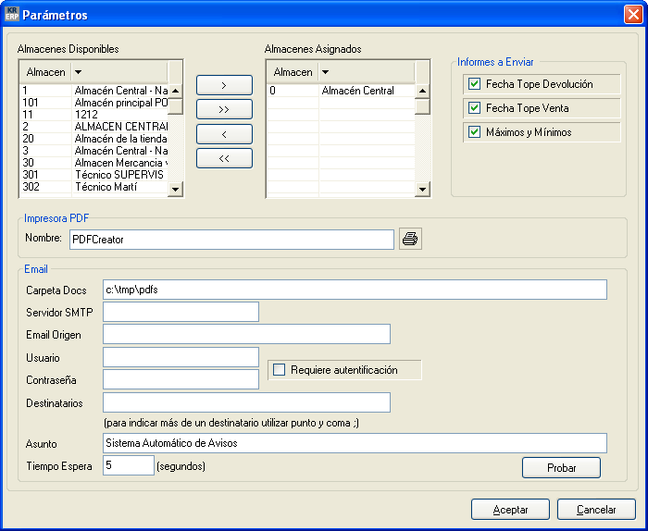Image resolution: width=648 pixels, height=531 pixels.
Task: Click scroll up arrow in Almacenes Asignados
Action: tap(422, 91)
